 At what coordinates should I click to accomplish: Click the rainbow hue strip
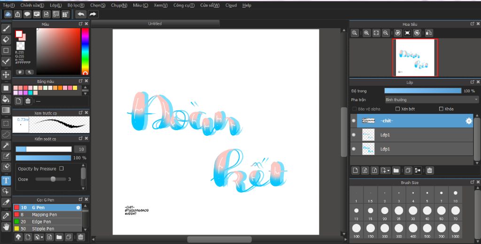[85, 52]
